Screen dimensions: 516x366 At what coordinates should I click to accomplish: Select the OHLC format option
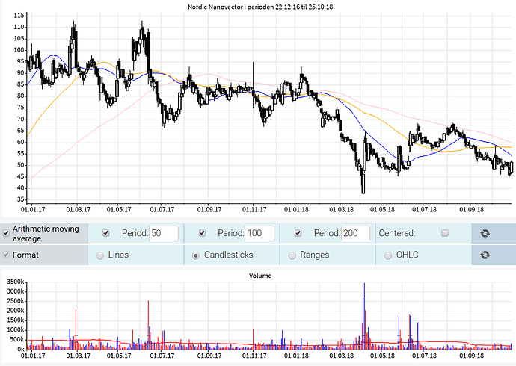point(388,255)
